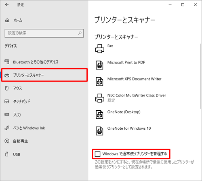This screenshot has width=202, height=181.
Task: Click the touchpad icon beside タッチパッド
Action: click(x=7, y=101)
